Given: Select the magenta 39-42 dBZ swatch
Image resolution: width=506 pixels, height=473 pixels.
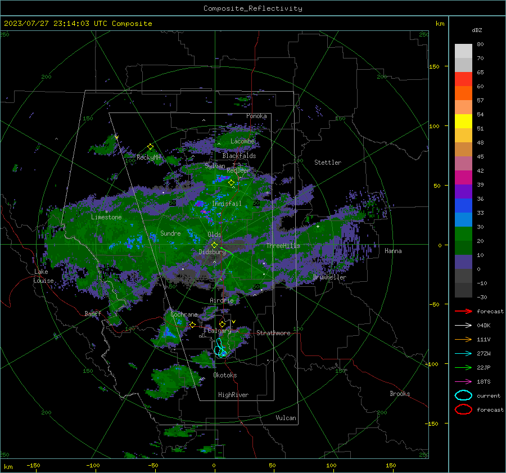Looking at the screenshot, I should point(463,177).
